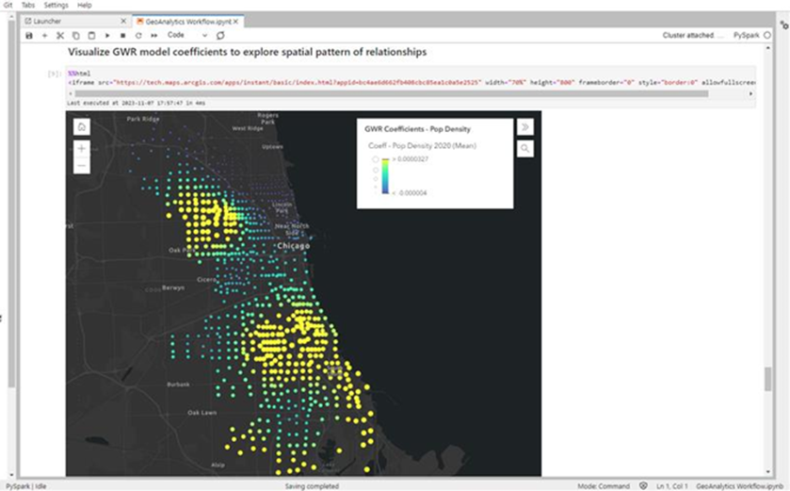Restart the kernel with the refresh icon

pos(138,36)
